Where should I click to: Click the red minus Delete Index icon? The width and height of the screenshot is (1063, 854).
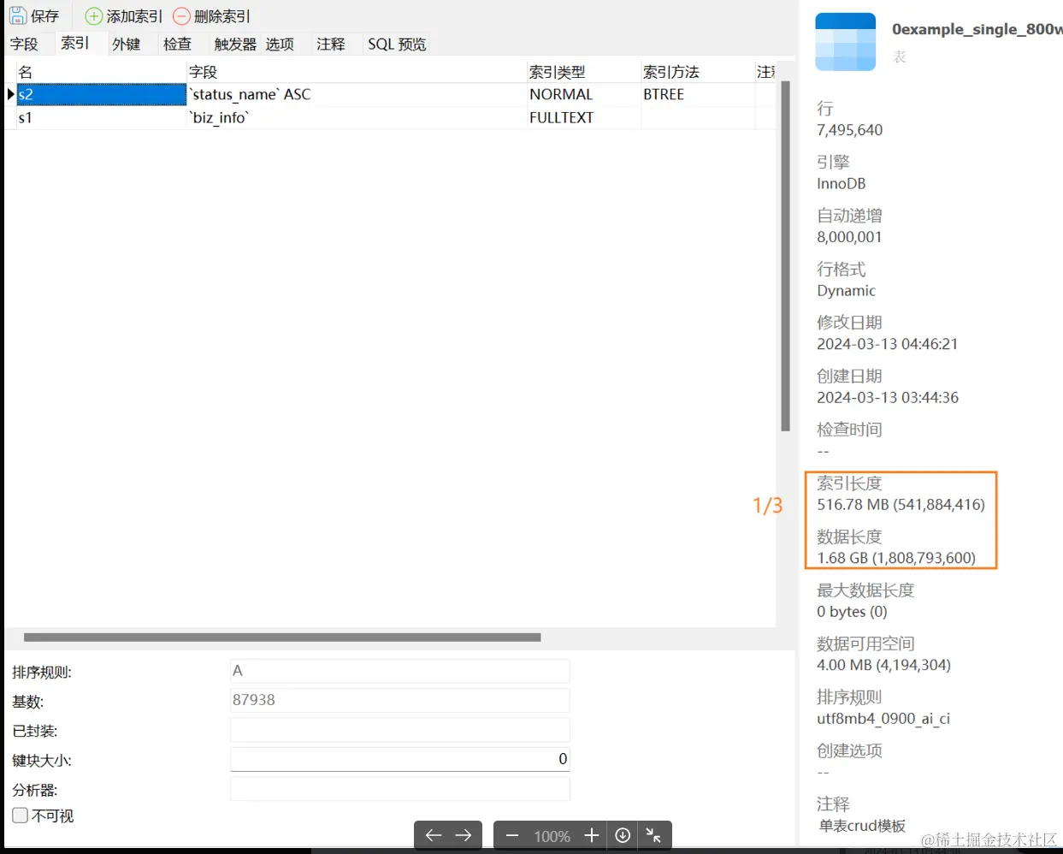click(x=181, y=16)
